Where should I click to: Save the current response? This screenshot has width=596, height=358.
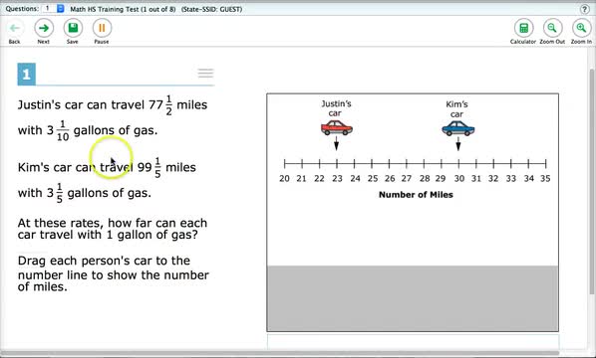click(73, 28)
